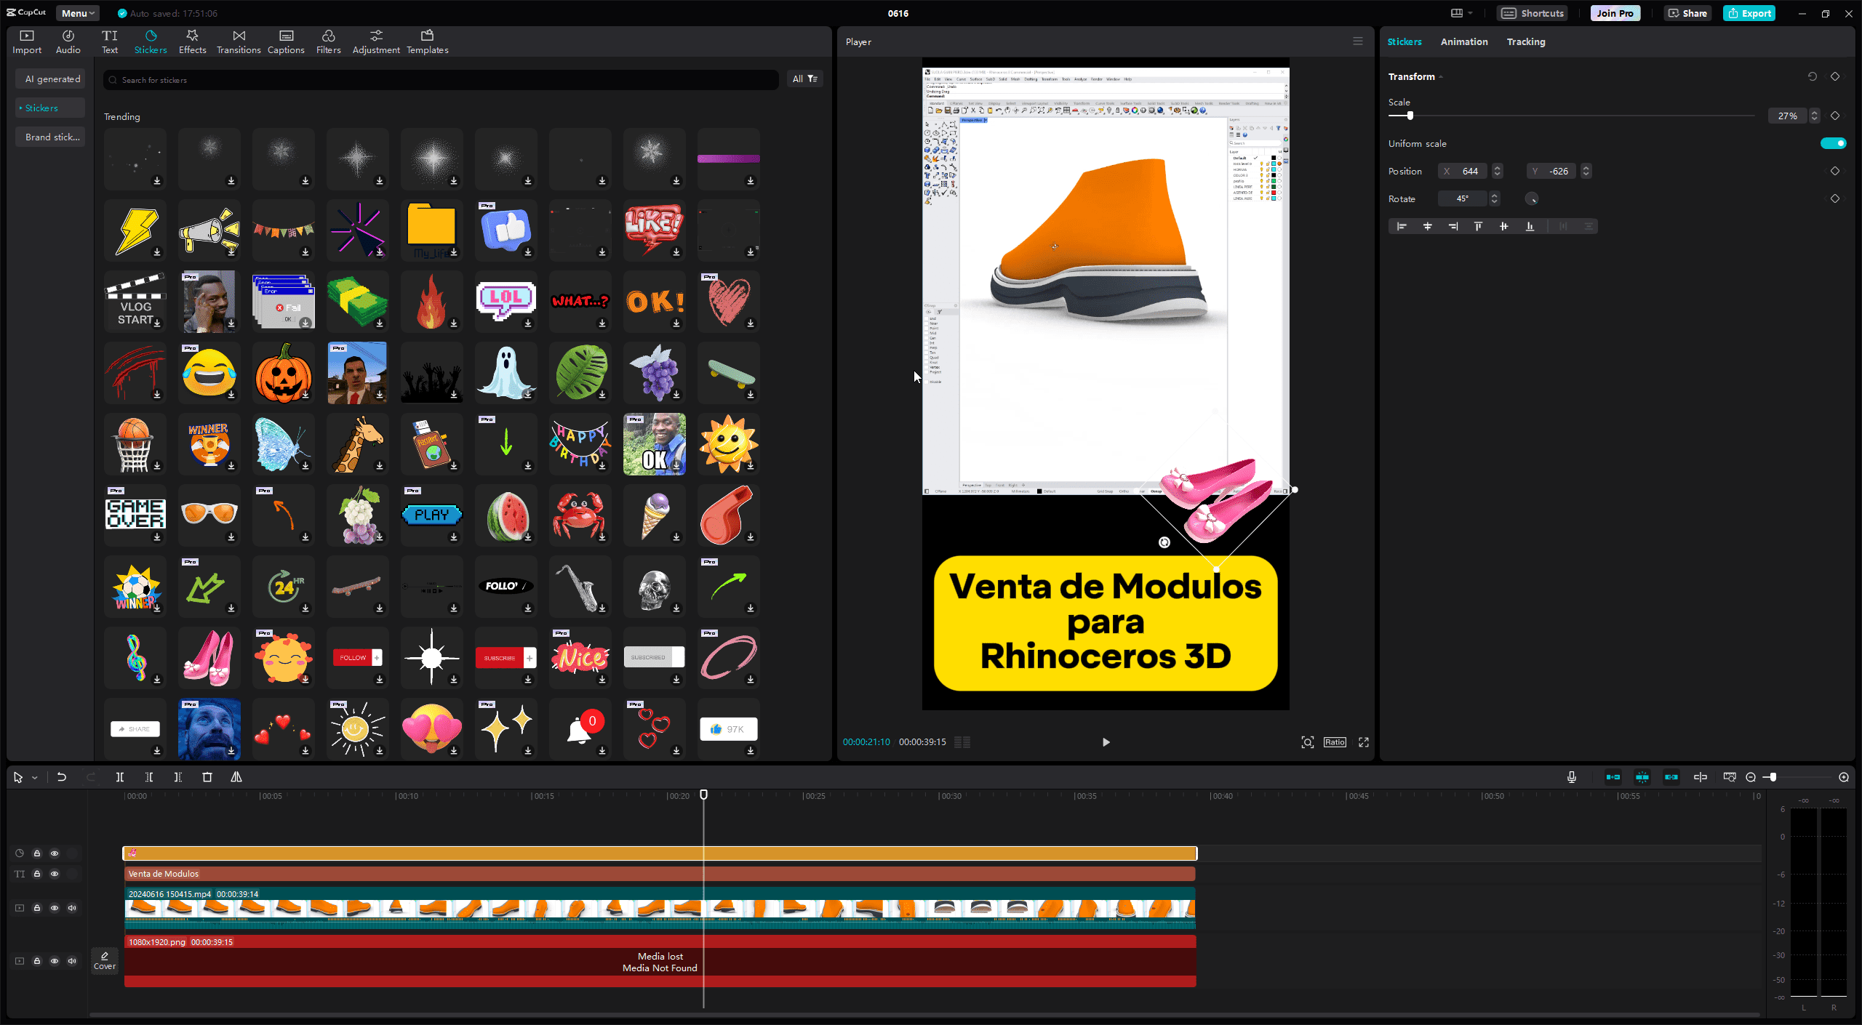Click the fullscreen player icon

[1364, 742]
